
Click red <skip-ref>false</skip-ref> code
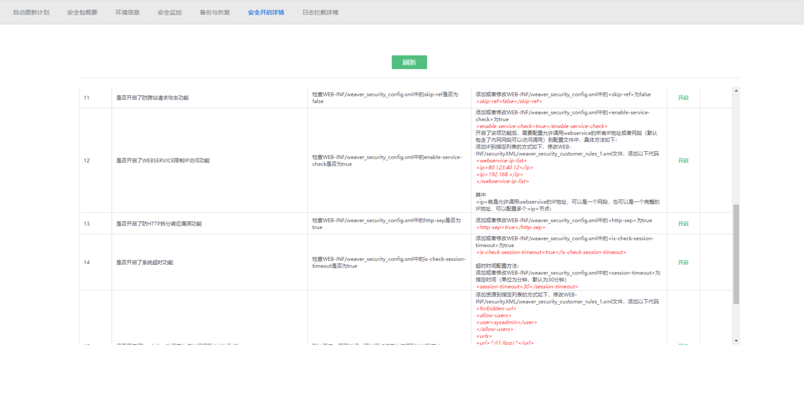click(509, 101)
